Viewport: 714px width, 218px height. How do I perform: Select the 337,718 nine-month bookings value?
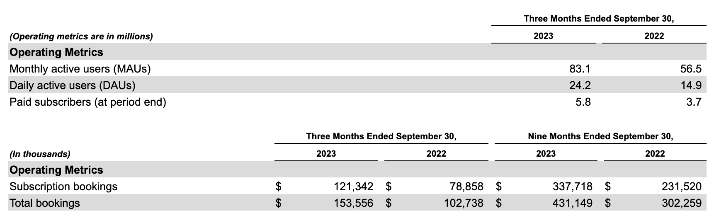572,187
